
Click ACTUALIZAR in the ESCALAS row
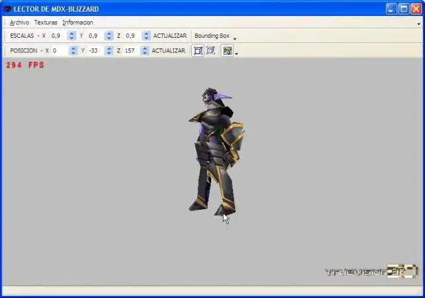pyautogui.click(x=170, y=36)
